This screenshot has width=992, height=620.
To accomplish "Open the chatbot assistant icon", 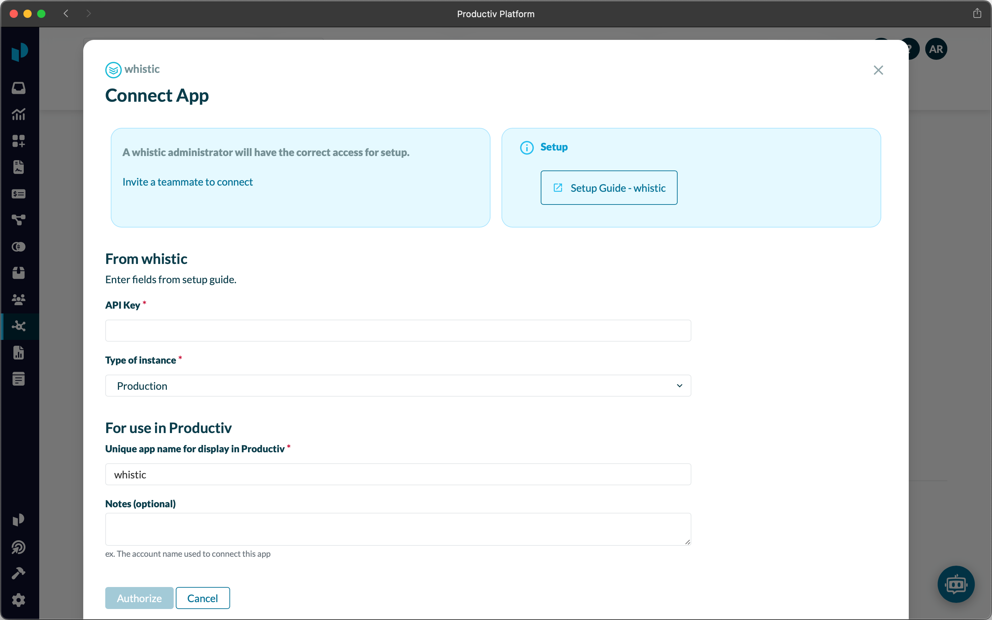I will coord(956,584).
